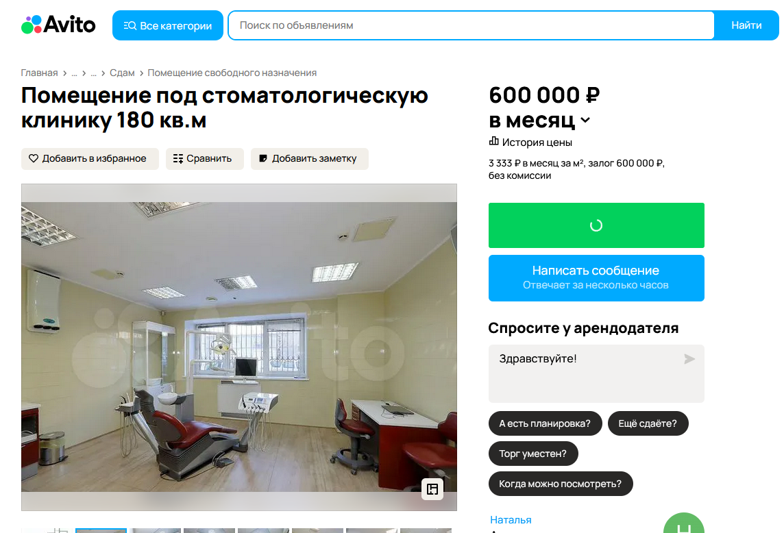Go to Главная breadcrumb
This screenshot has width=784, height=533.
(x=40, y=73)
